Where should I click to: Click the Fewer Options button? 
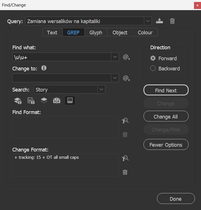[166, 145]
